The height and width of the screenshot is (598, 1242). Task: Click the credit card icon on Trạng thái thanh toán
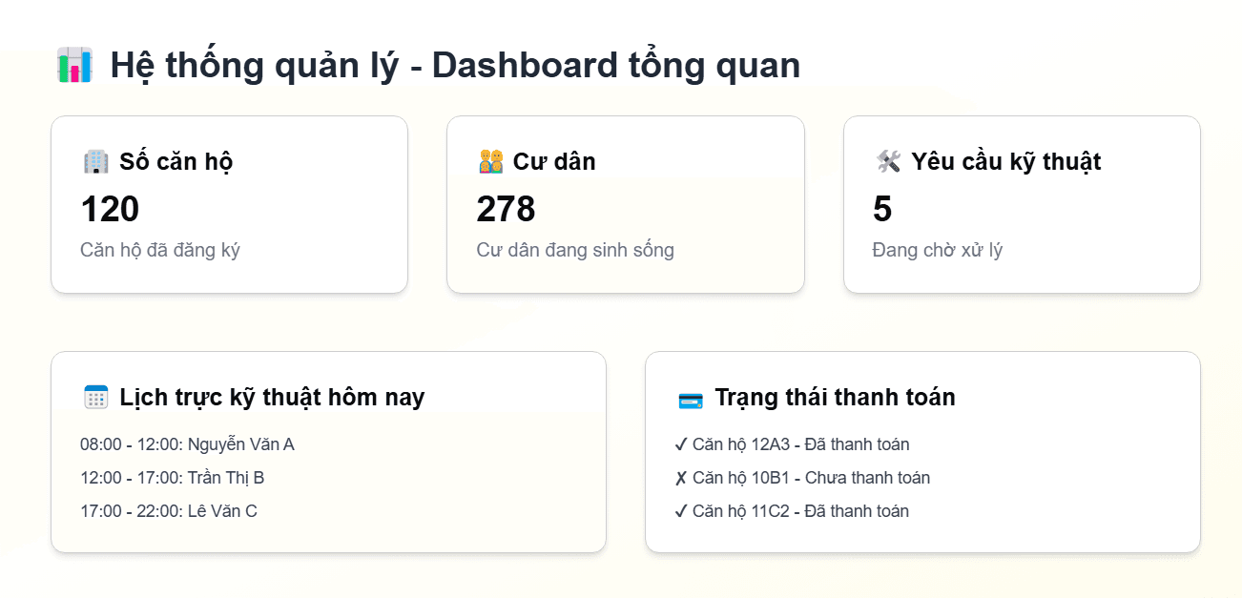coord(690,397)
